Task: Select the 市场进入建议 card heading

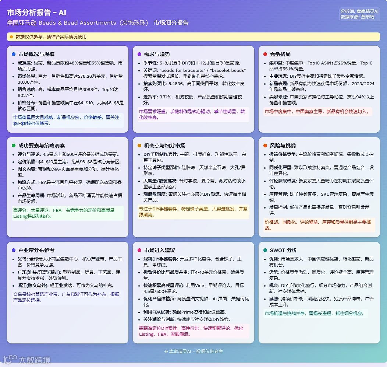Action: [159, 250]
